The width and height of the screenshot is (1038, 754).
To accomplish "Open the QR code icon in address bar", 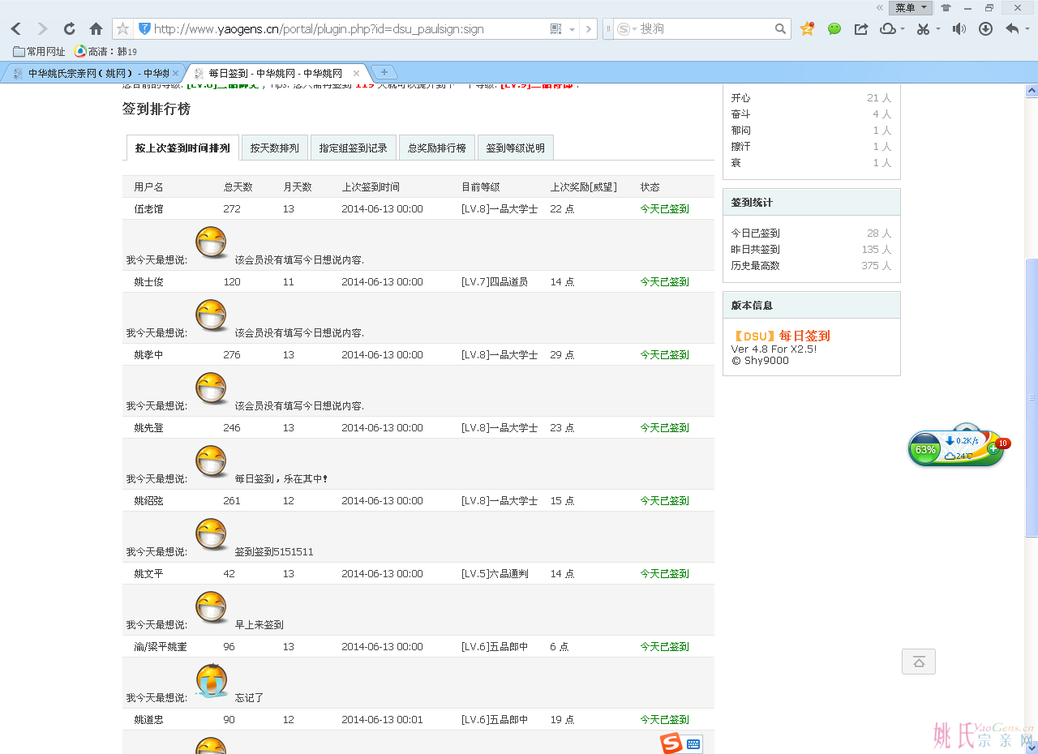I will [555, 29].
